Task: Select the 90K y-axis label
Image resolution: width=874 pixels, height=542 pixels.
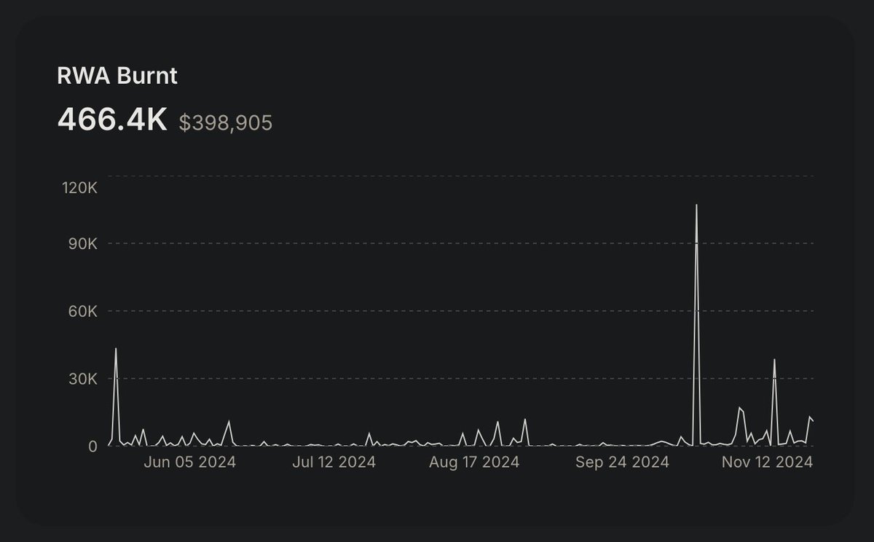Action: (82, 243)
